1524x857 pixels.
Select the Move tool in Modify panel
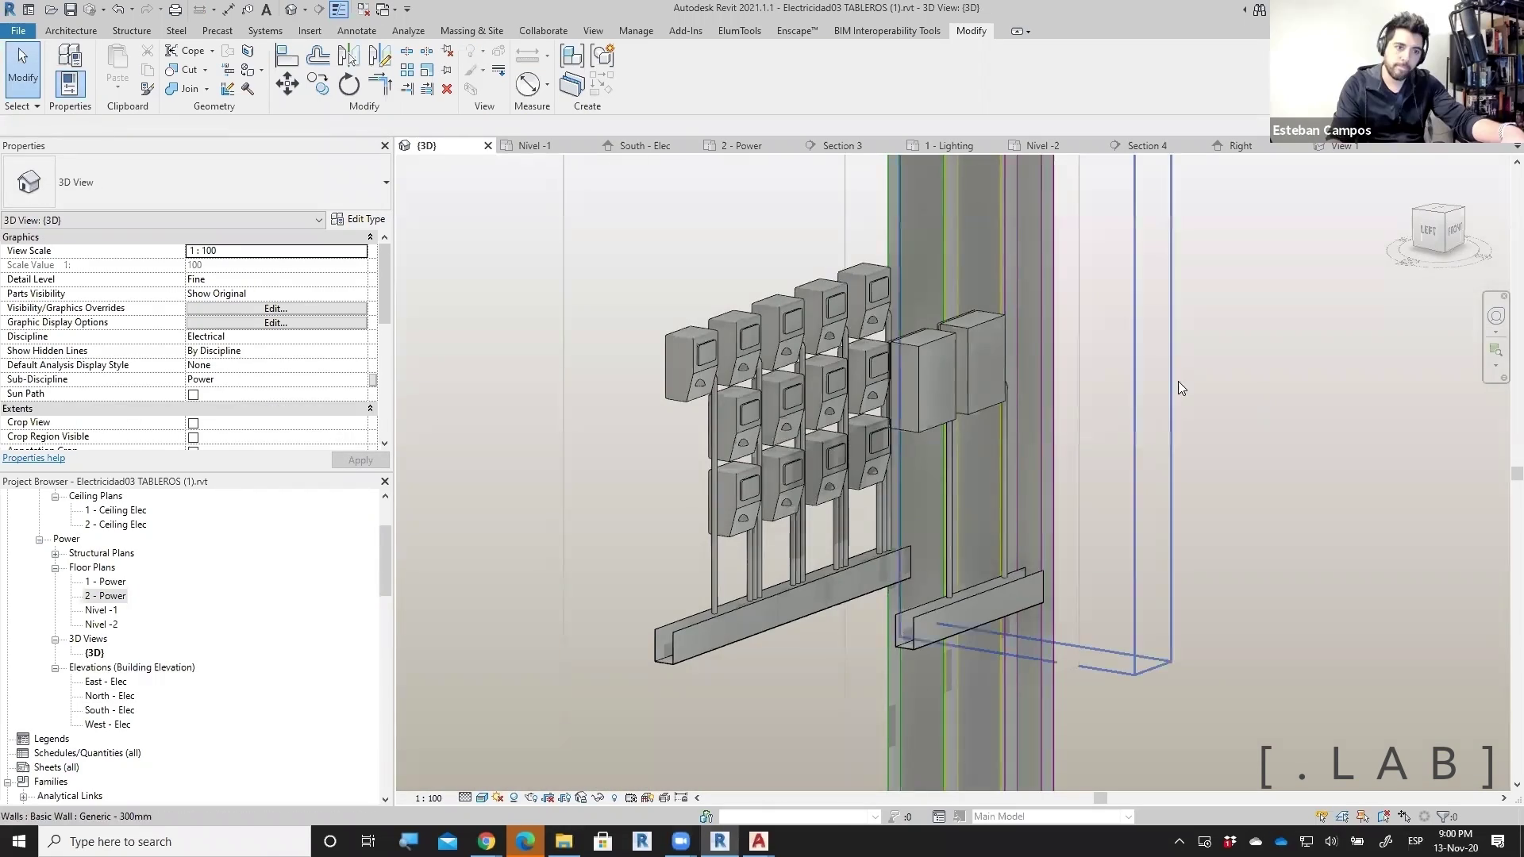(x=287, y=84)
